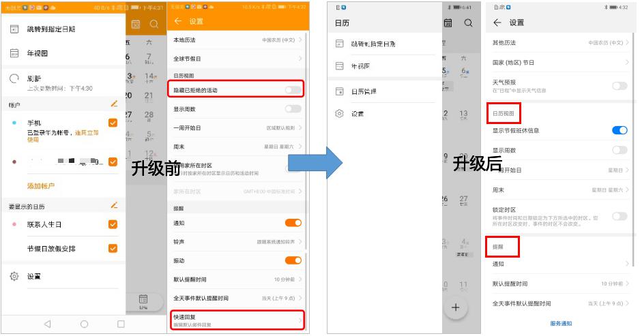Uncheck the checkbox of the blurred account
The width and height of the screenshot is (640, 336).
[113, 162]
